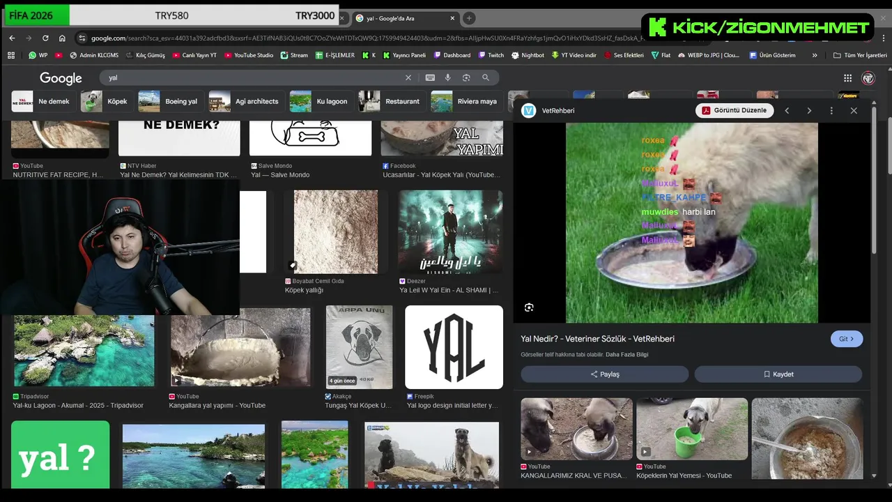
Task: View site information for google.com
Action: (x=82, y=38)
